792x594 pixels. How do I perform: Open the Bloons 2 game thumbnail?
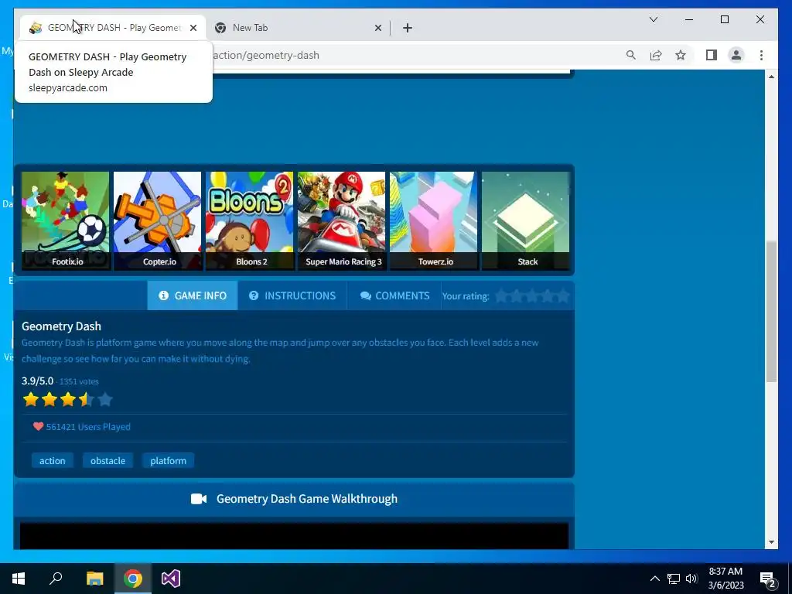250,220
